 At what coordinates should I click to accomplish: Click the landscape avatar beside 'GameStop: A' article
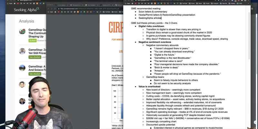click(22, 68)
